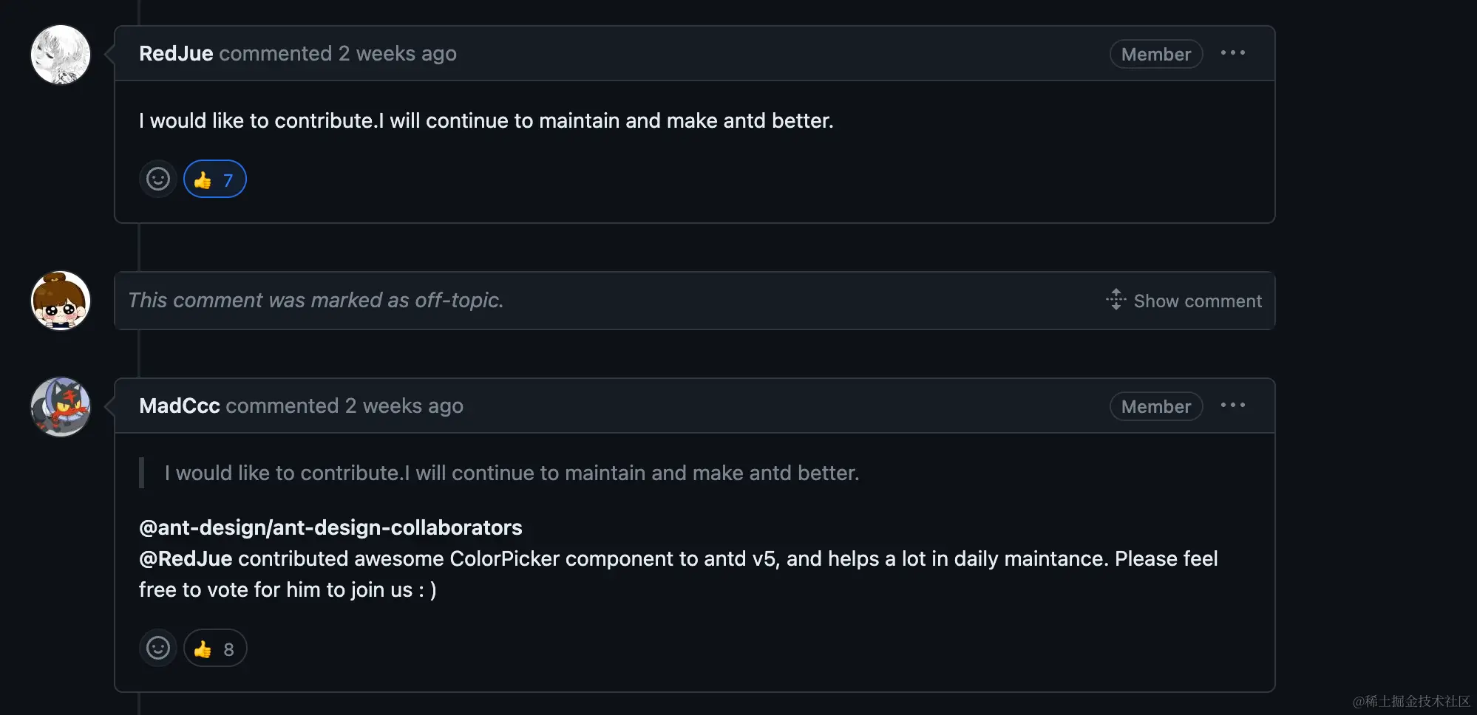
Task: Click the @RedJue mention in MadCcc's comment
Action: click(x=186, y=558)
